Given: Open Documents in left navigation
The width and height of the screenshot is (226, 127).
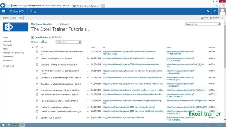Looking at the screenshot, I should click(x=7, y=45).
